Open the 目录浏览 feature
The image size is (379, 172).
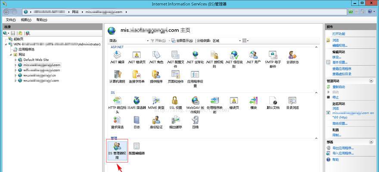click(292, 103)
